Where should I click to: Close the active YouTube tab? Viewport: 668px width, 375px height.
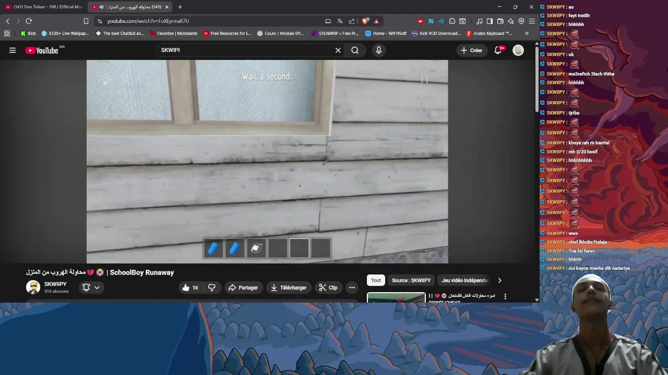[166, 7]
